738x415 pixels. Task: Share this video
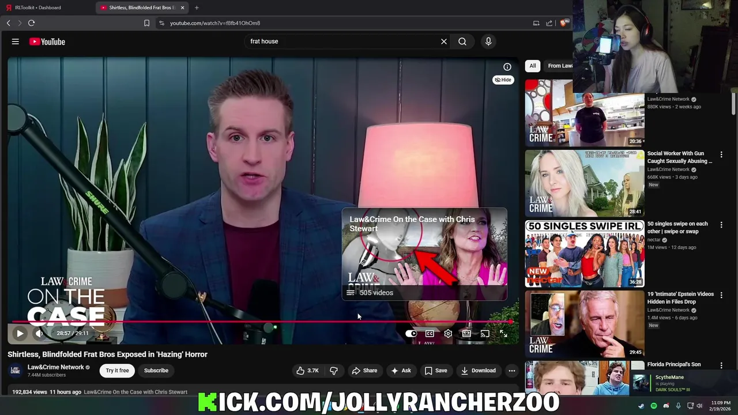(x=364, y=371)
